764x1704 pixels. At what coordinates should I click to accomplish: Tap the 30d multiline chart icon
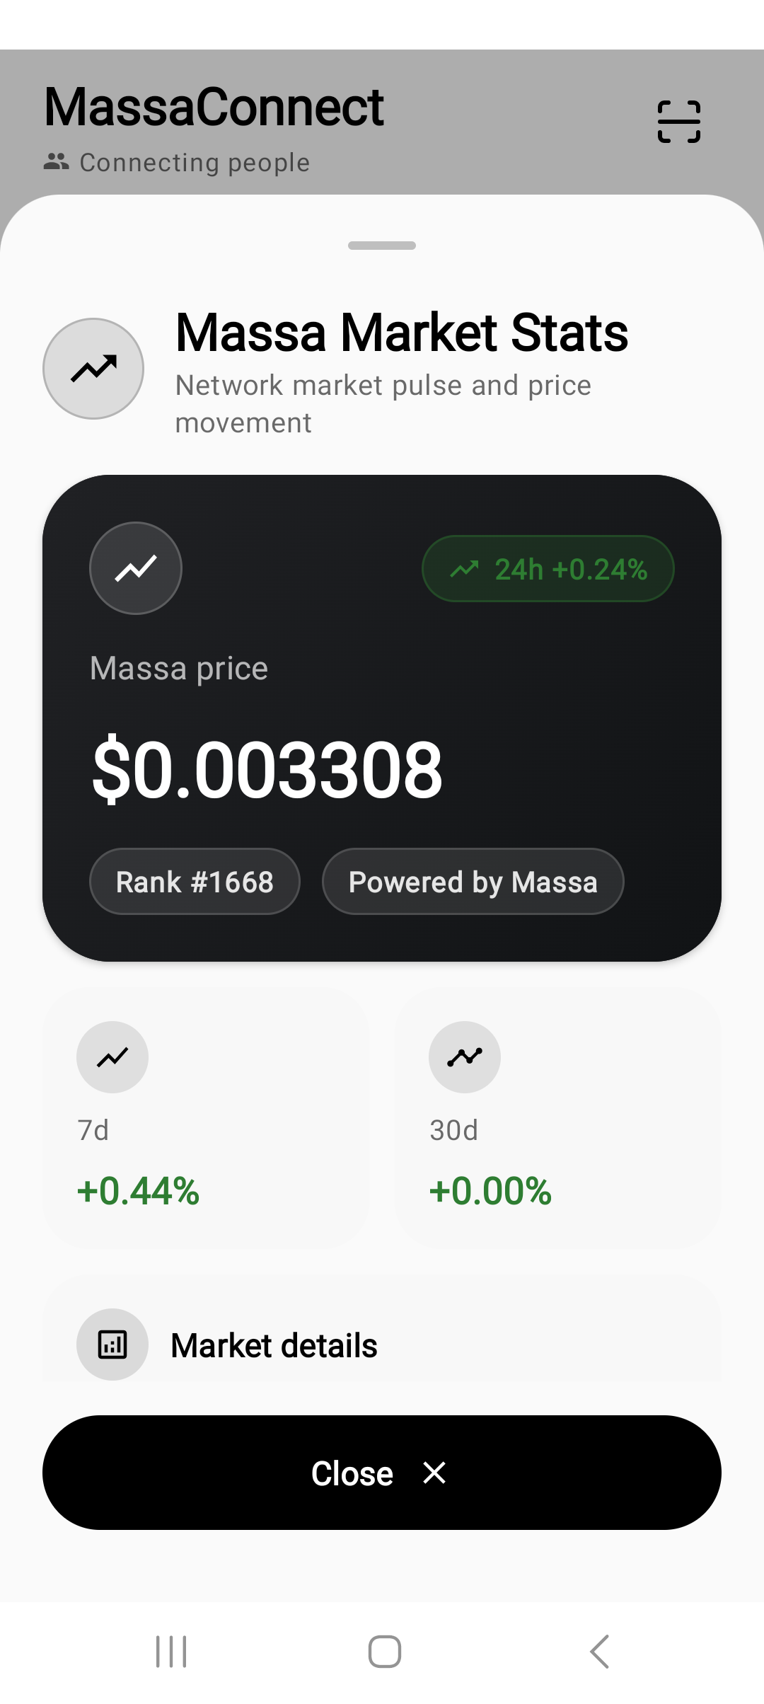click(x=465, y=1057)
